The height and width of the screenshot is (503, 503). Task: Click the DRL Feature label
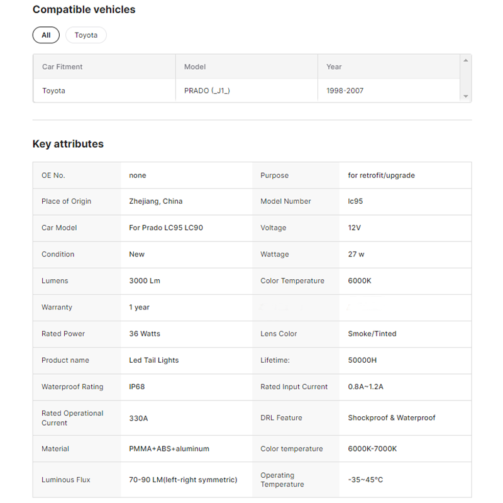point(281,417)
